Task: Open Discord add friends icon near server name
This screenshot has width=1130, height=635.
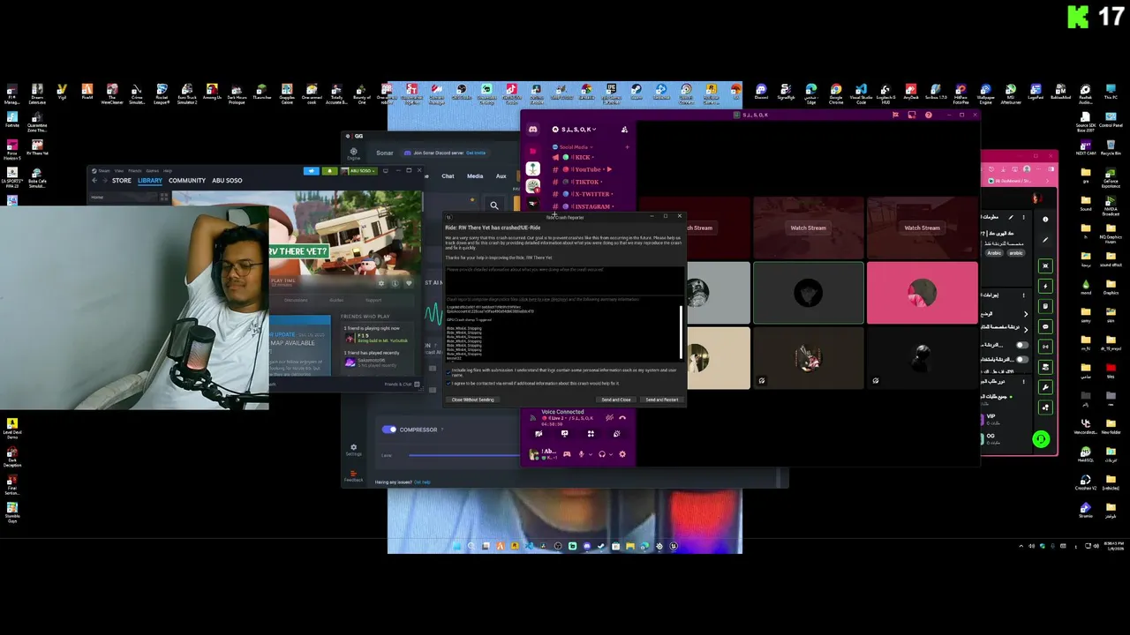Action: (624, 130)
